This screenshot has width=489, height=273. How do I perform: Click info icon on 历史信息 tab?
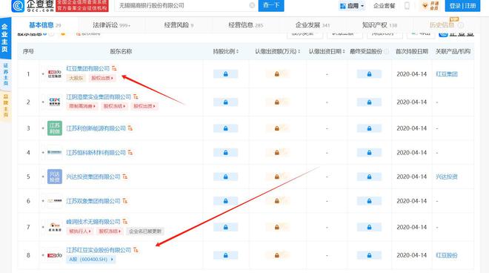pyautogui.click(x=461, y=25)
